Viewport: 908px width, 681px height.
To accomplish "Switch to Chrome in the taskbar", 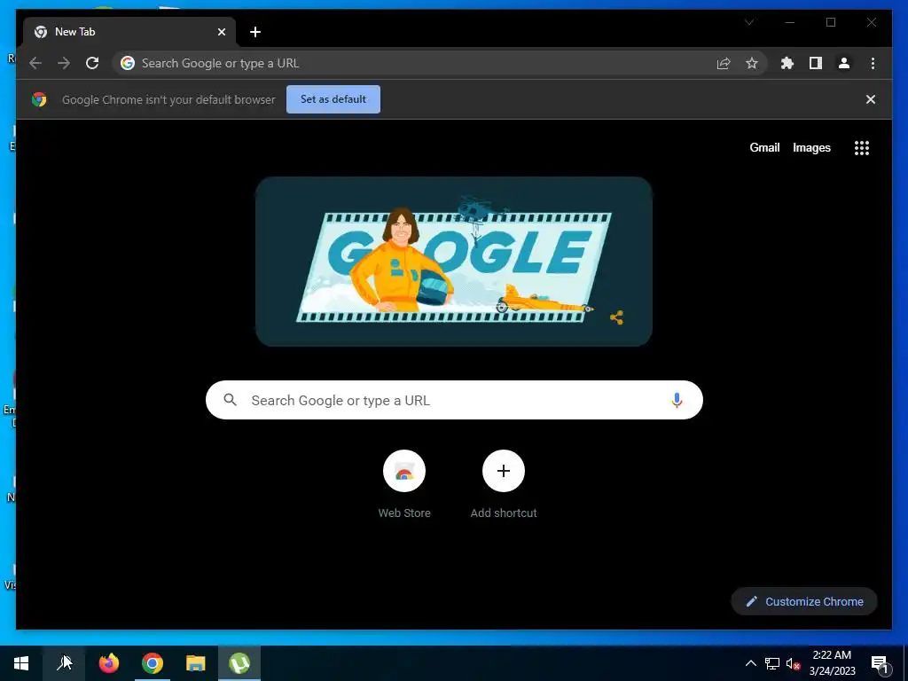I will click(x=153, y=663).
